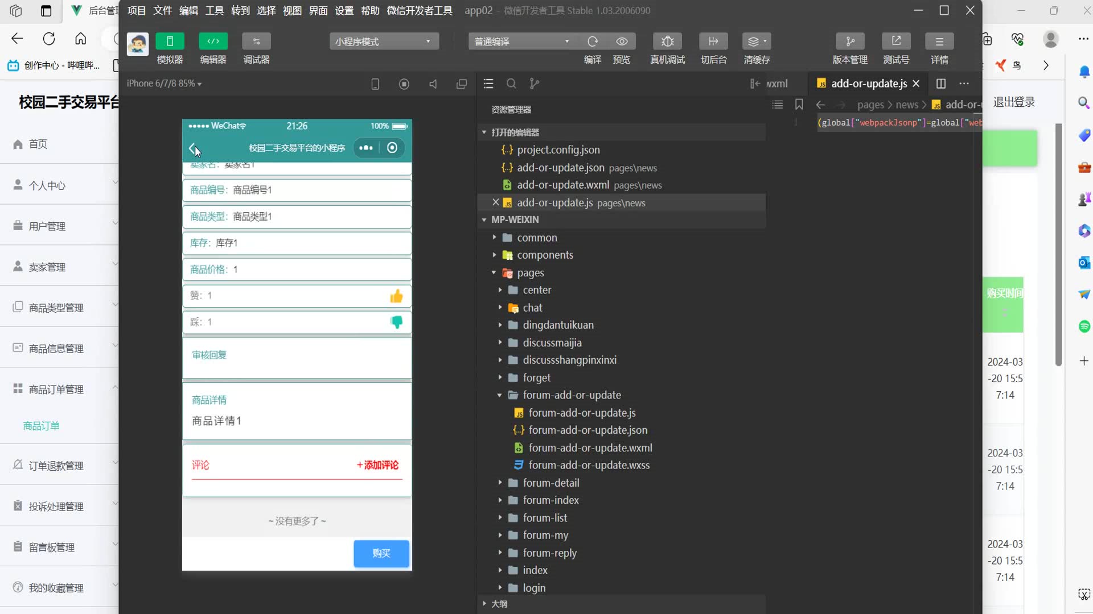Viewport: 1093px width, 614px height.
Task: Click the 真机调试 bug debug icon
Action: pos(667,42)
